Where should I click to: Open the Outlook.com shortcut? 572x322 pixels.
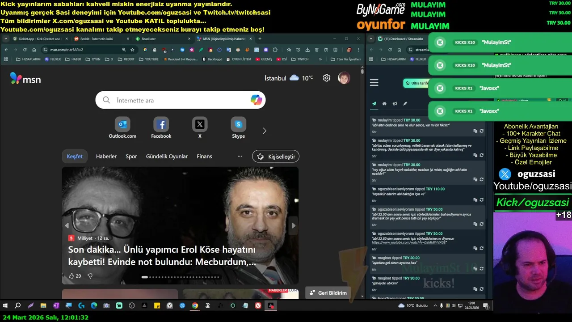click(x=122, y=128)
